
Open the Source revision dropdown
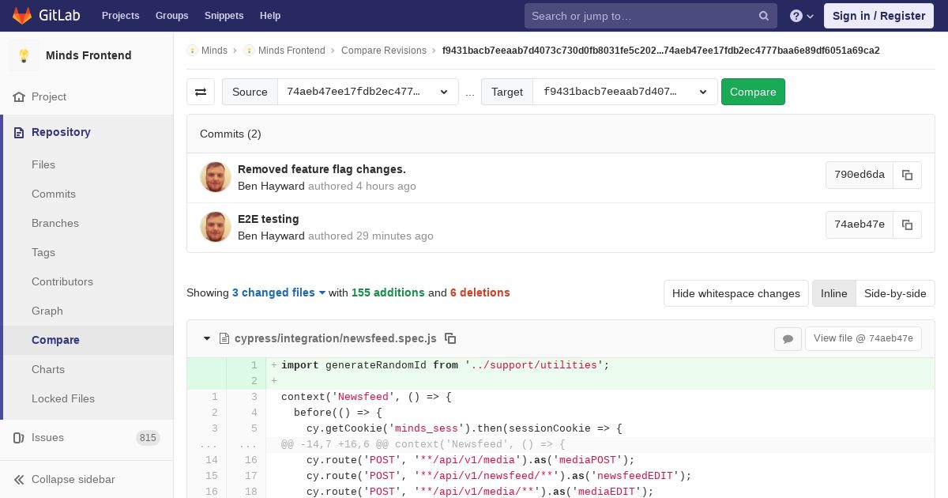click(x=368, y=92)
